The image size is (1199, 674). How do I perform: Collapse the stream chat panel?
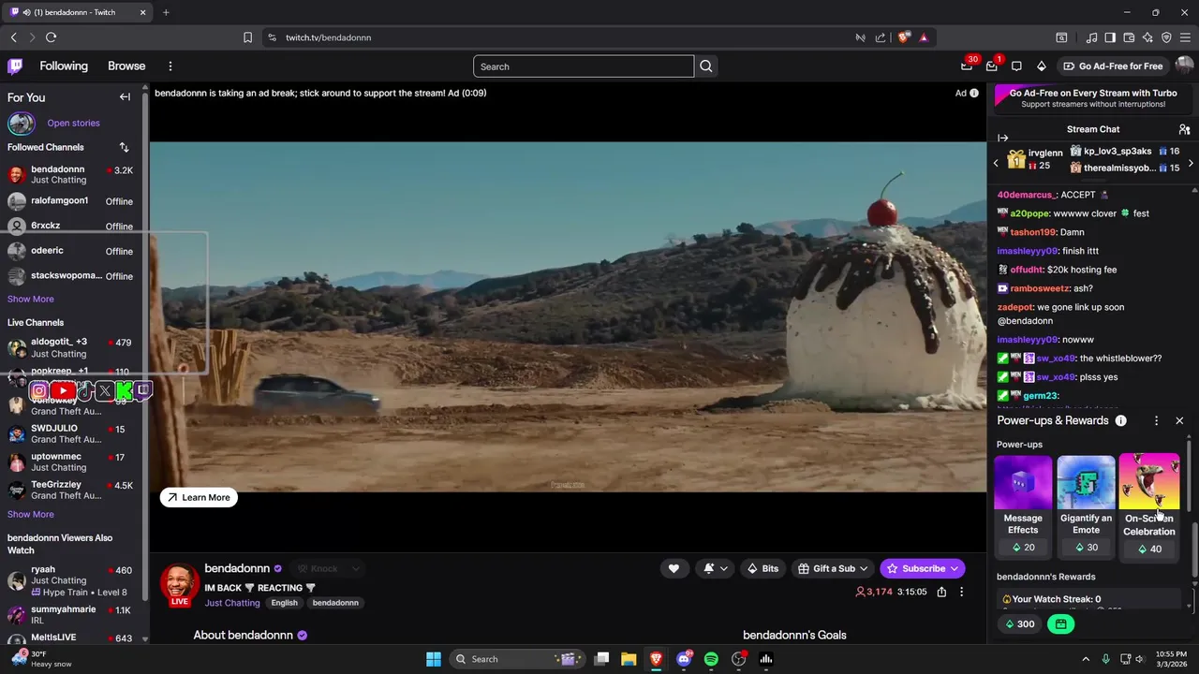[x=1002, y=138]
